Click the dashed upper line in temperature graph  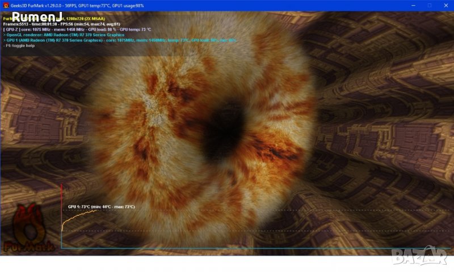click(x=255, y=210)
